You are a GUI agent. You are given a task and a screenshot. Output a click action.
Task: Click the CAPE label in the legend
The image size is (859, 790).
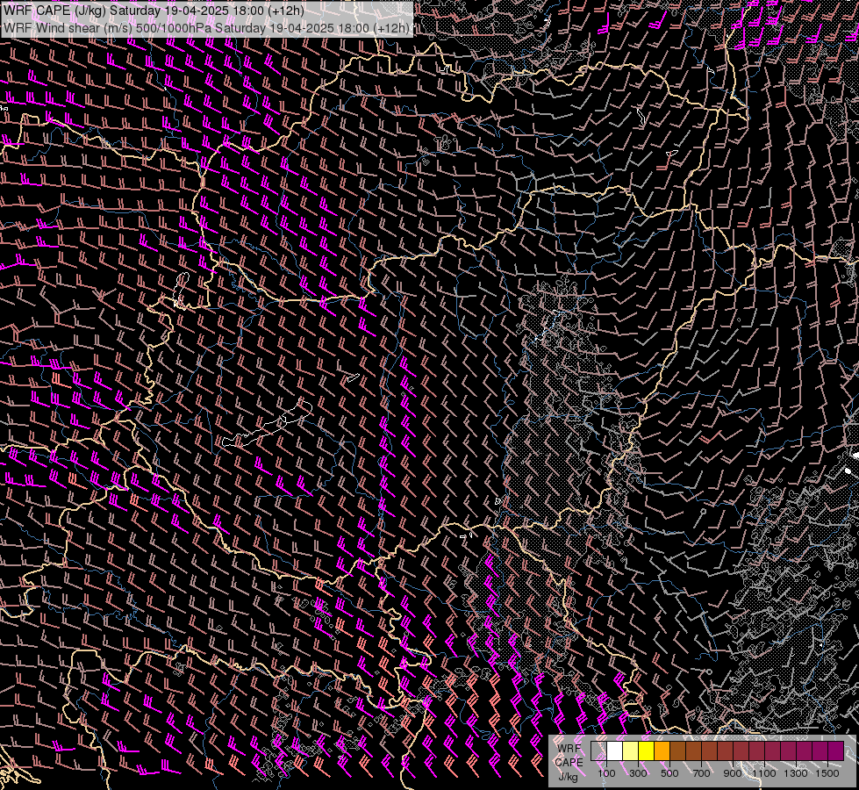click(569, 762)
